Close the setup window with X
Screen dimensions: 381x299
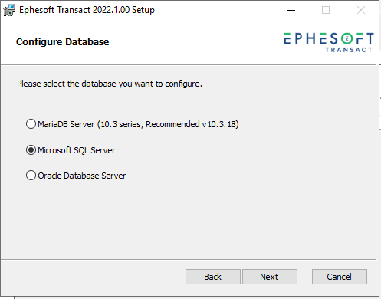coord(361,10)
